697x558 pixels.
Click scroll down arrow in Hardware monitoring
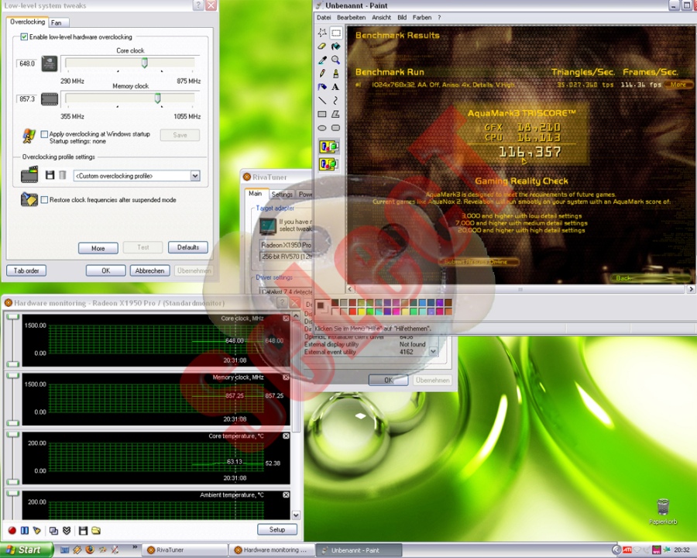coord(296,515)
